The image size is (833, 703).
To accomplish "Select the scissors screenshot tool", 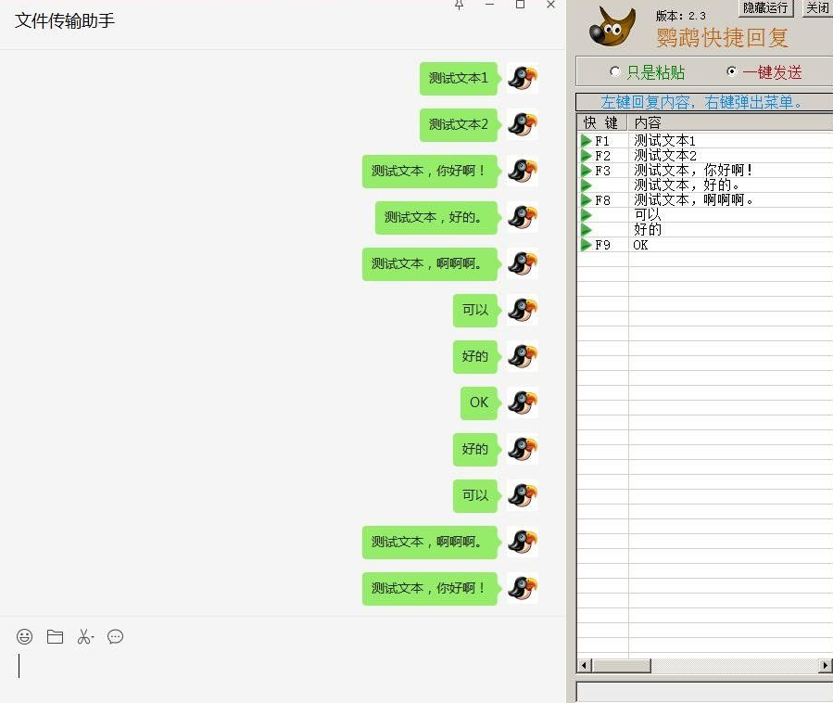I will [x=85, y=637].
